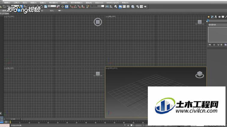Click the front viewport ViewCube
Image resolution: width=227 pixels, height=127 pixels.
click(x=200, y=22)
